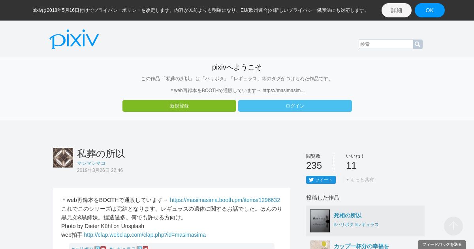Click フィードバックを送る button
The width and height of the screenshot is (474, 249).
click(442, 245)
